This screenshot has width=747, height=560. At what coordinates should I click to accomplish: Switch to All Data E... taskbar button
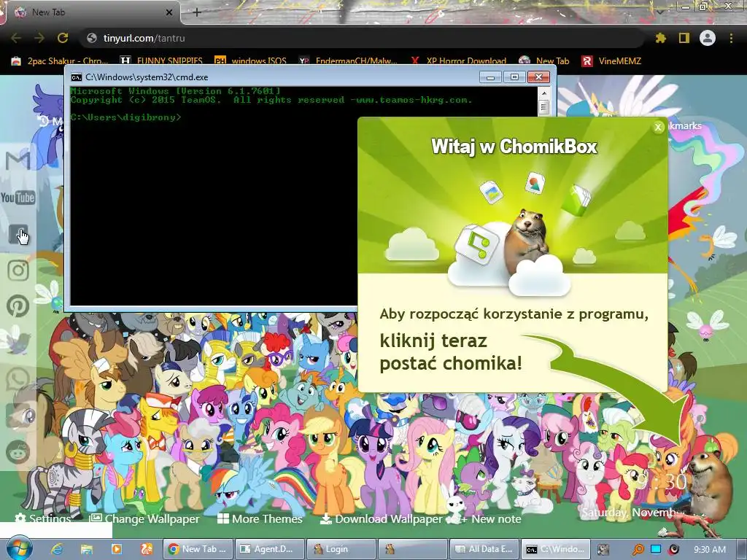point(484,549)
